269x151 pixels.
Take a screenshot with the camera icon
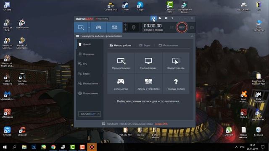point(192,27)
